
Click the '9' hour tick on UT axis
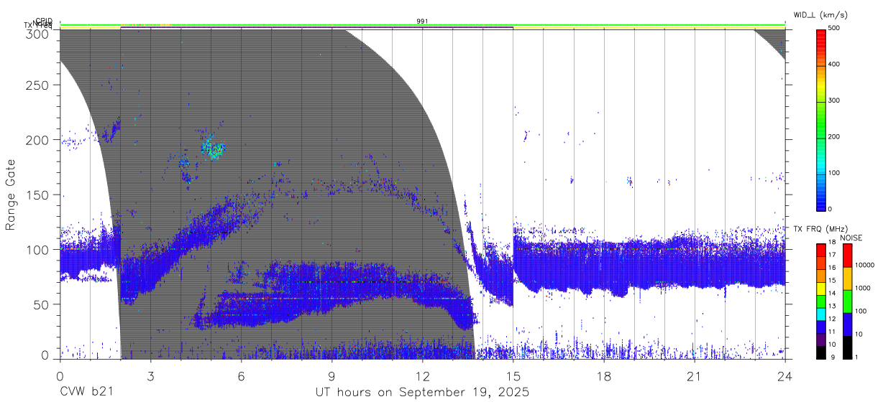tap(331, 376)
